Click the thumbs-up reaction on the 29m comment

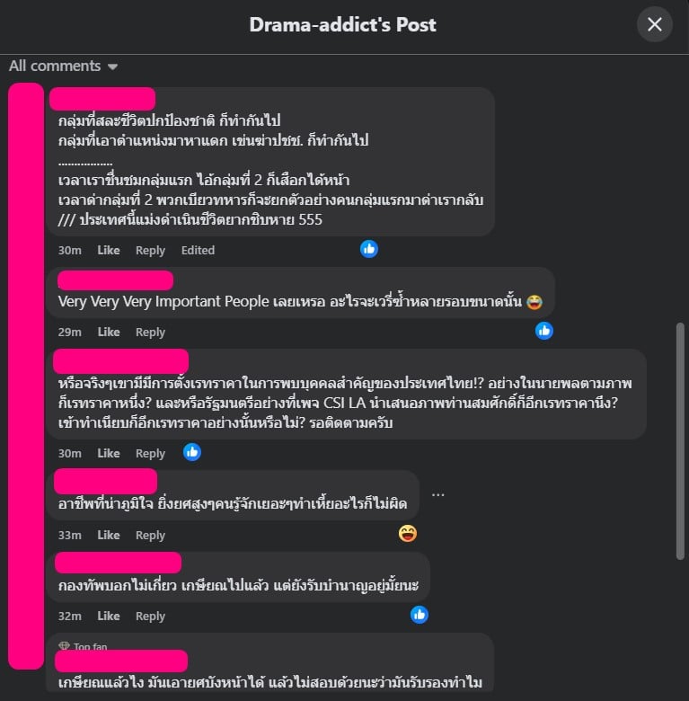(544, 331)
